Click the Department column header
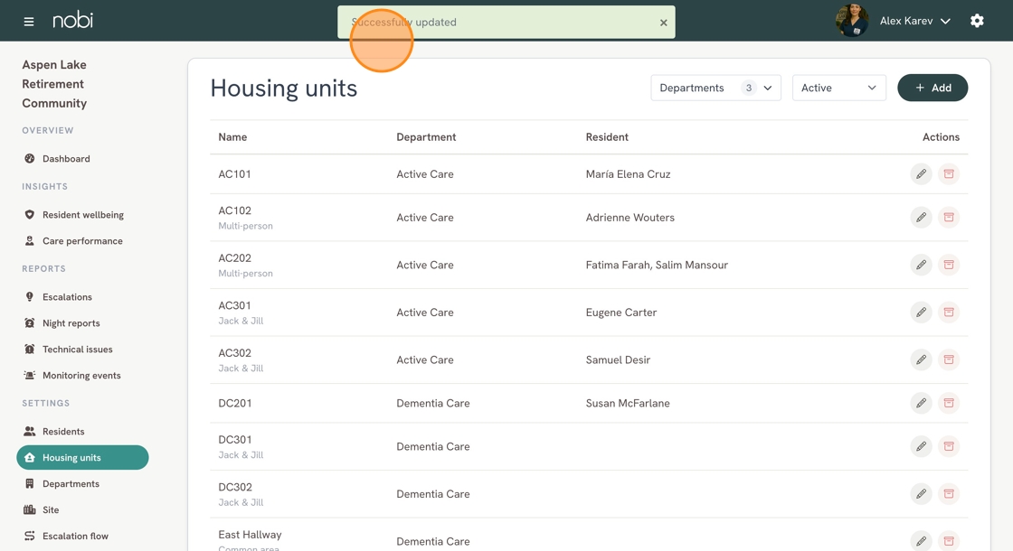 tap(426, 136)
